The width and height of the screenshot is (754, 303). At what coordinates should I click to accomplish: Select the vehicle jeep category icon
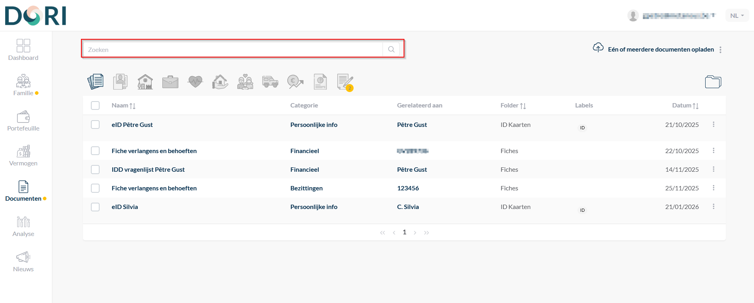coord(270,82)
